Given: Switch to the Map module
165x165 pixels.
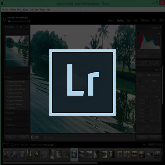Looking at the screenshot, I should 128,20.
